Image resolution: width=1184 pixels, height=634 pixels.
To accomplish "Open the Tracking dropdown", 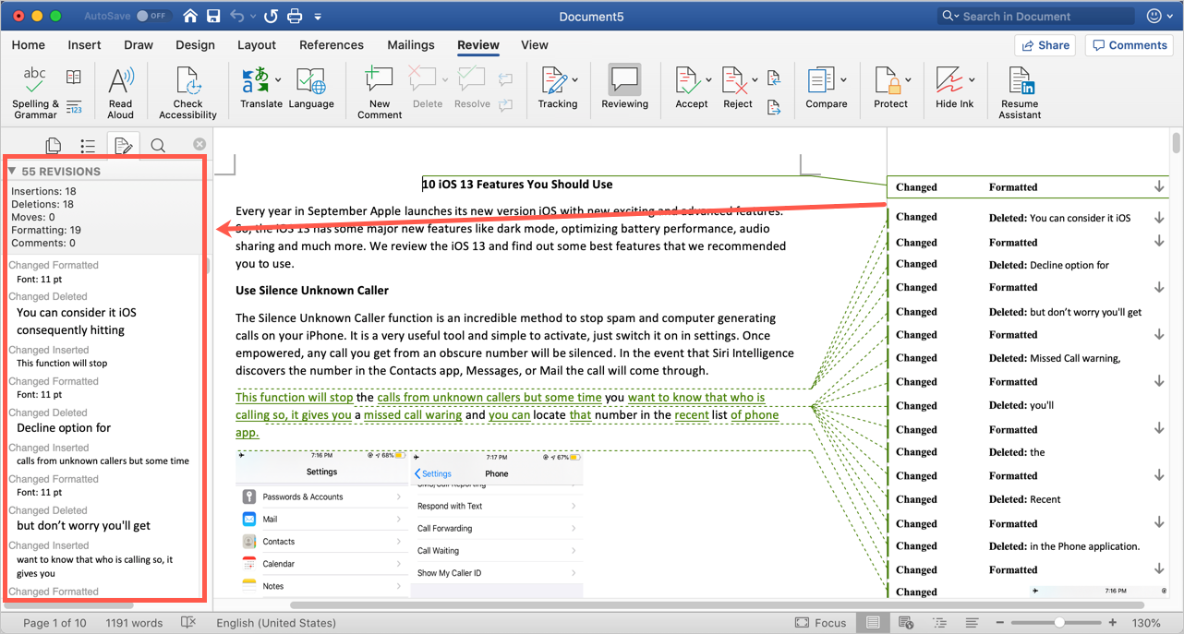I will tap(574, 80).
